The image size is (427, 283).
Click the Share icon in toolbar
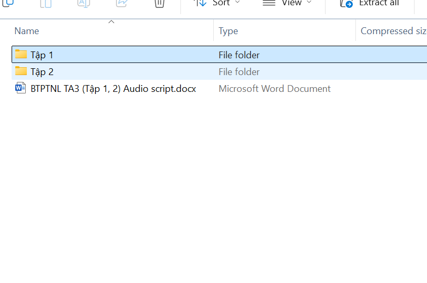click(x=122, y=3)
